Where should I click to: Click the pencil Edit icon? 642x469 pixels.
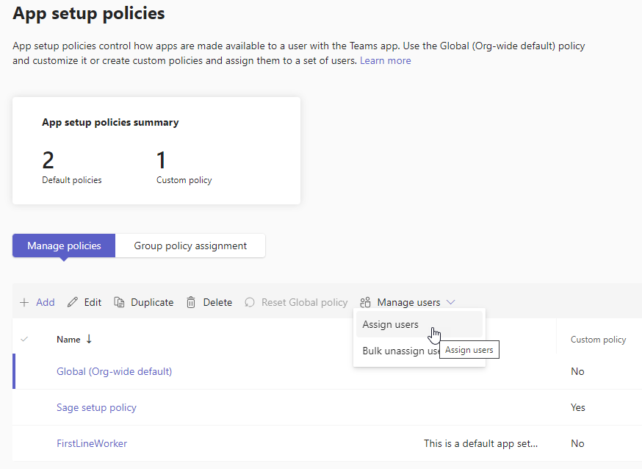coord(72,302)
